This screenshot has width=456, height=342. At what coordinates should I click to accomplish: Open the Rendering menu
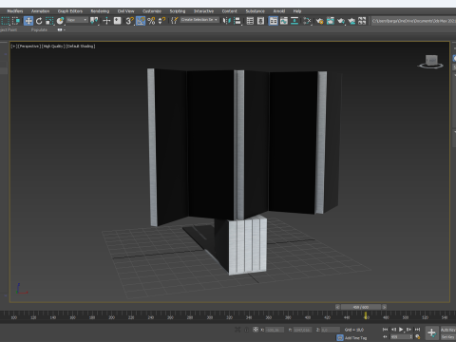point(100,11)
